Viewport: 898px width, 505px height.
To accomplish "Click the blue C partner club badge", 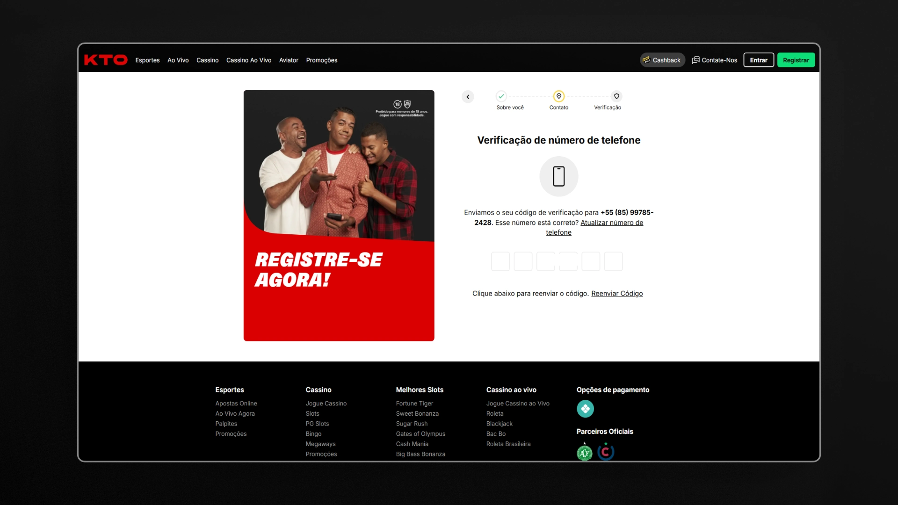I will coord(606,452).
